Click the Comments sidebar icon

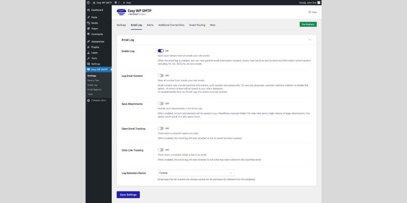(89, 34)
